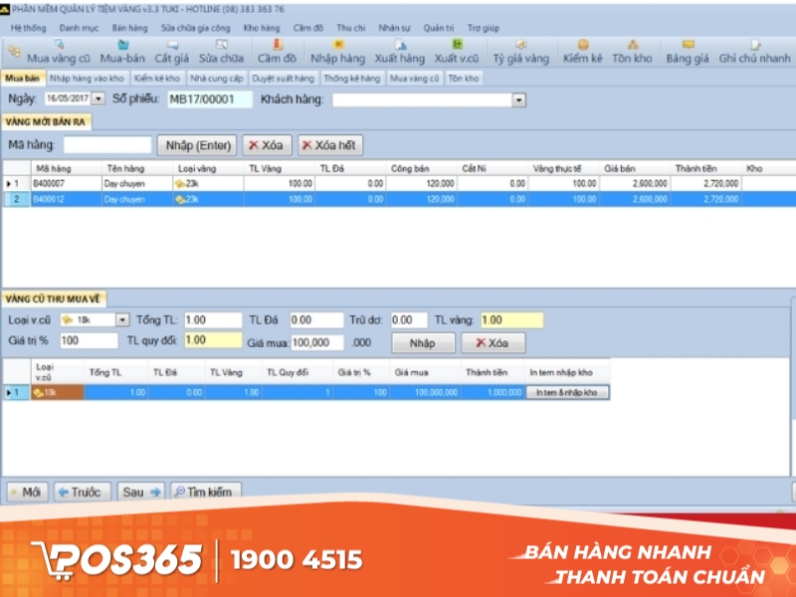796x597 pixels.
Task: Click the Mua-bán toolbar icon
Action: [x=122, y=52]
